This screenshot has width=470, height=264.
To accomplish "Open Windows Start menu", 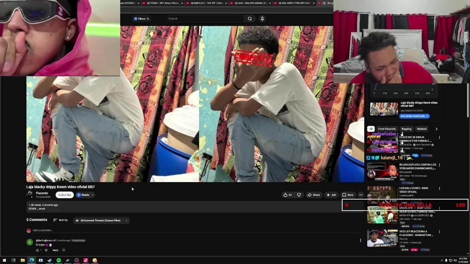I will (x=4, y=260).
